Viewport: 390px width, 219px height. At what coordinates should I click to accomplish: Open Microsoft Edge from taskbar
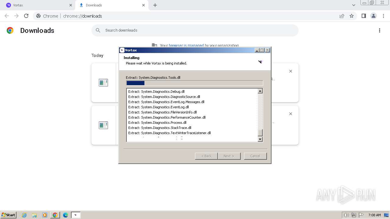tap(66, 215)
